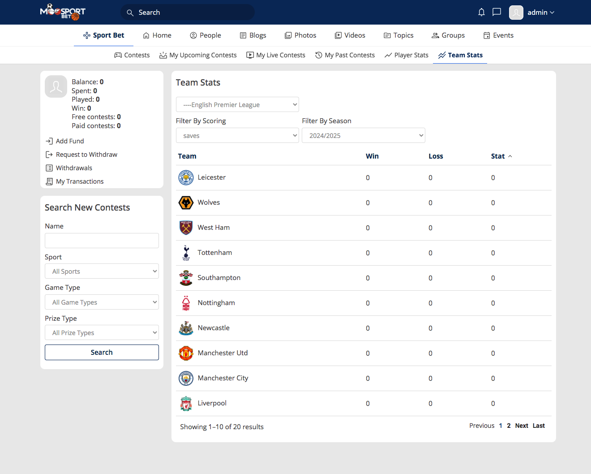This screenshot has height=474, width=591.
Task: Click the My Transactions receipt icon
Action: click(x=49, y=181)
